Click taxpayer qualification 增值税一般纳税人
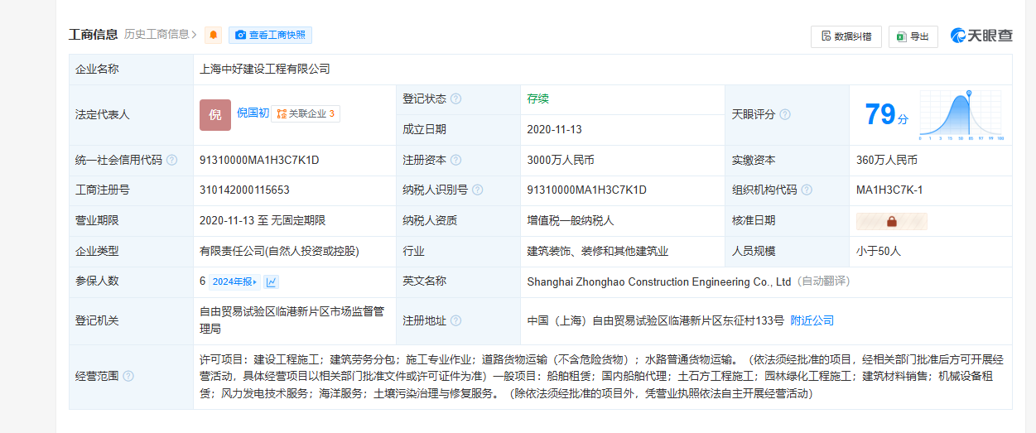 coord(571,221)
